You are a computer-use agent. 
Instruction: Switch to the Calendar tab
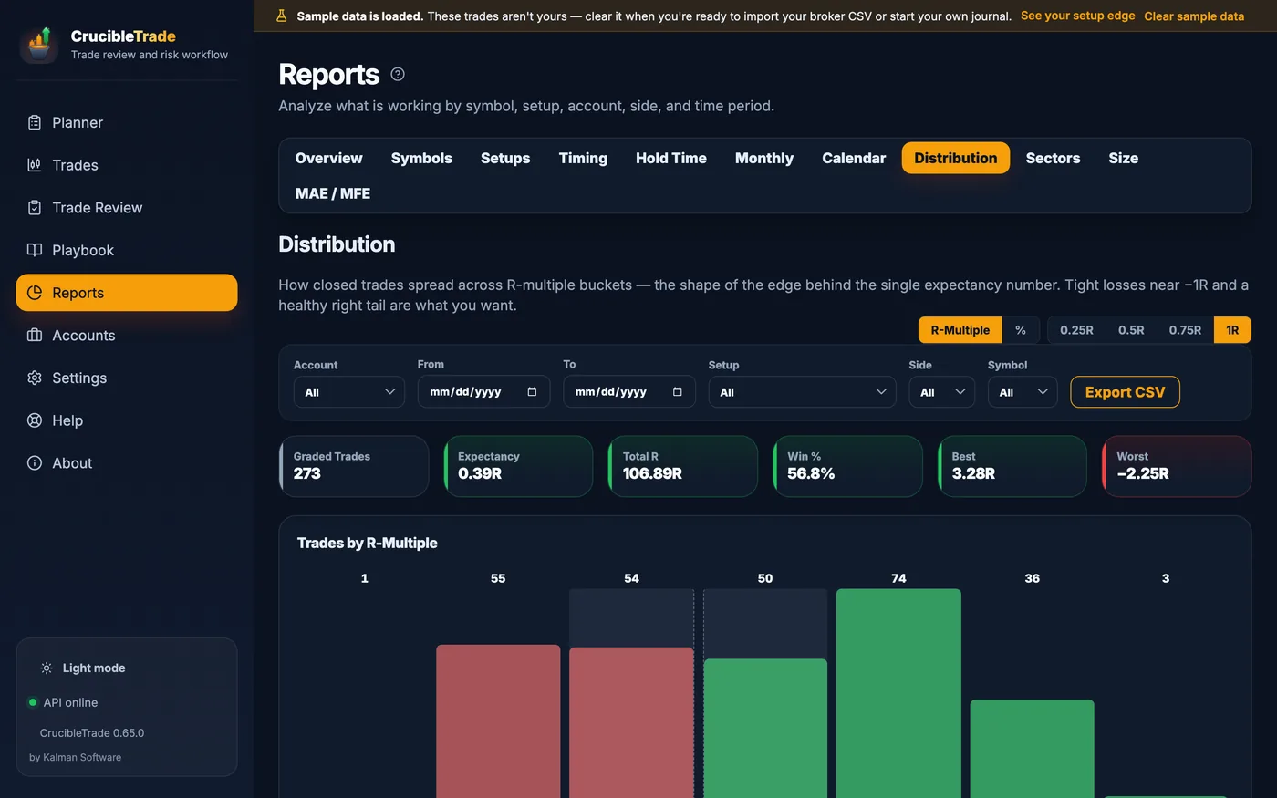tap(854, 158)
